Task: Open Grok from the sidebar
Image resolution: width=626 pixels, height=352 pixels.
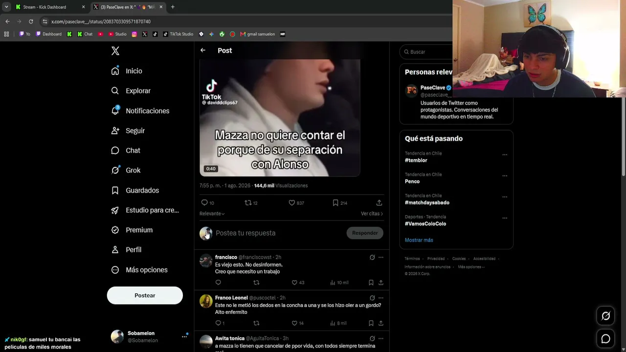Action: pos(126,170)
